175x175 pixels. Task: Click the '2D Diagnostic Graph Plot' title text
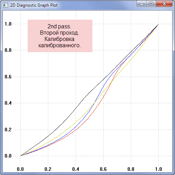[x=34, y=5]
